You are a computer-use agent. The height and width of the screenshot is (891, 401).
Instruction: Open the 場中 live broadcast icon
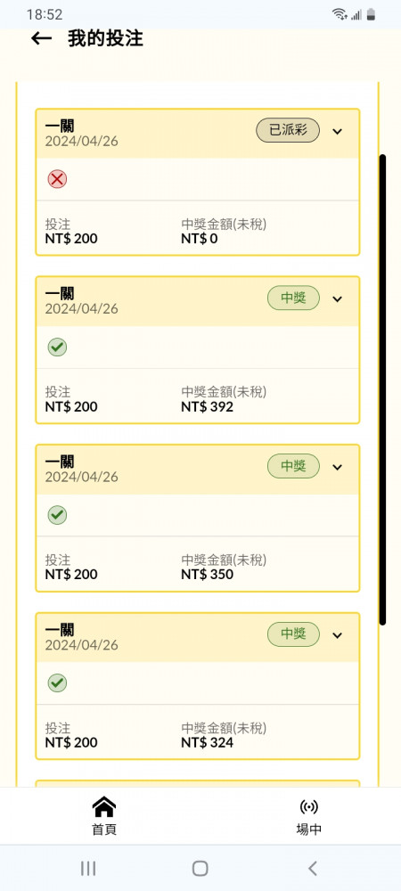pos(308,807)
